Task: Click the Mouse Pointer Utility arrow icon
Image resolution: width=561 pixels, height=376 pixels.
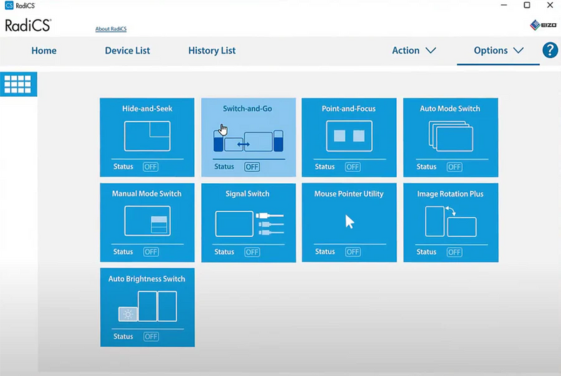Action: [x=349, y=222]
